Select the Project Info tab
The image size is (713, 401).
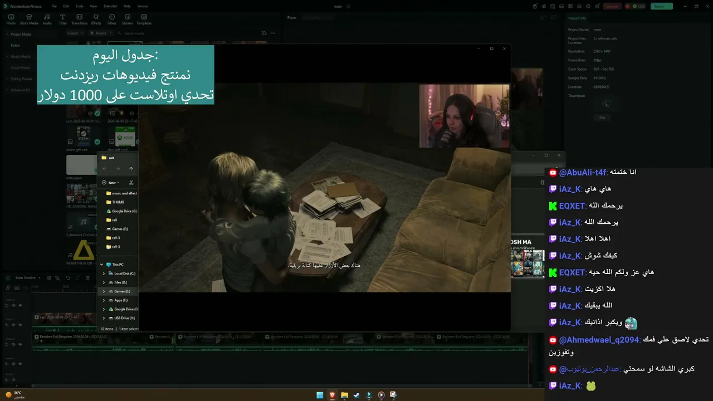pos(577,18)
